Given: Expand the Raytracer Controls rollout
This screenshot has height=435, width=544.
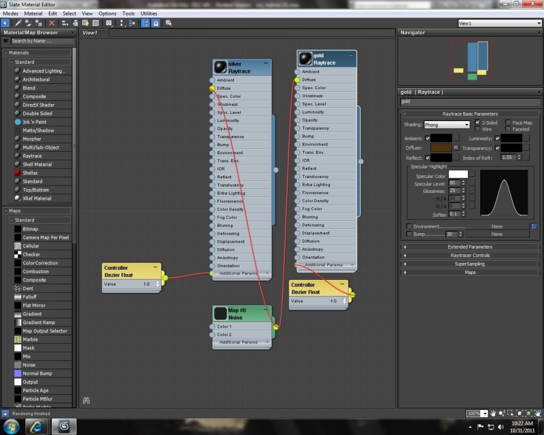Looking at the screenshot, I should [470, 255].
